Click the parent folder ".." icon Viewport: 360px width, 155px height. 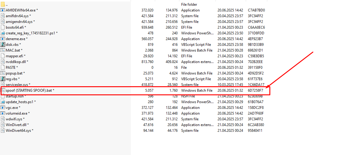(3, 5)
